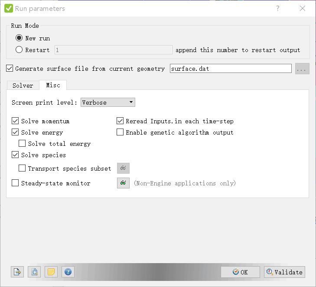Click the Validate button
This screenshot has height=287, width=316.
284,272
